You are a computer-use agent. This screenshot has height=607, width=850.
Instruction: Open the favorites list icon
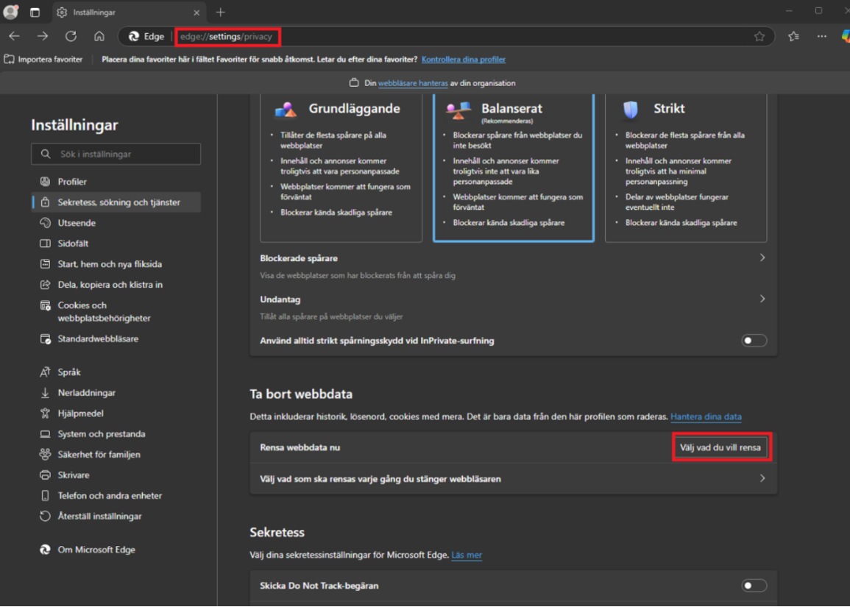793,36
